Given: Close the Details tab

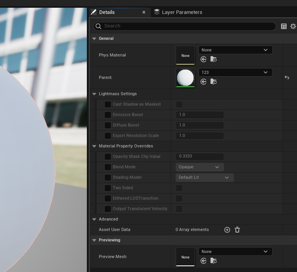Looking at the screenshot, I should 144,12.
